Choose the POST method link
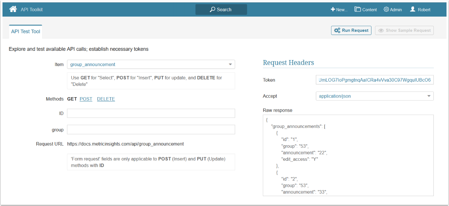 pyautogui.click(x=86, y=99)
